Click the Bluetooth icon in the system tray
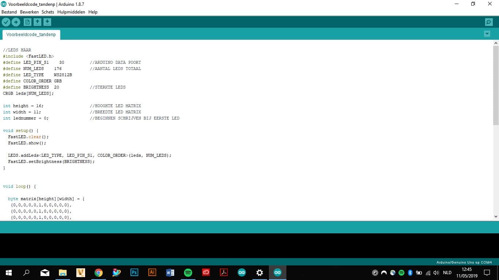The image size is (499, 280). click(x=410, y=272)
